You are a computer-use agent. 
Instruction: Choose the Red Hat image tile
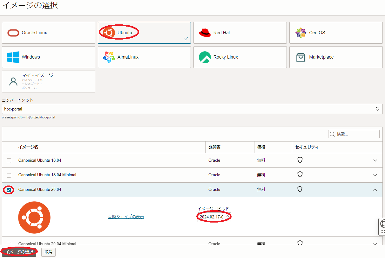[x=240, y=33]
